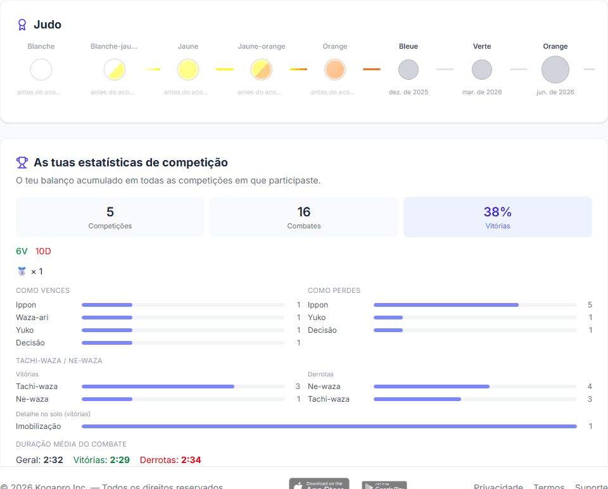The width and height of the screenshot is (608, 489).
Task: Click the Tachi-waza bar under Vitórias
Action: [184, 387]
